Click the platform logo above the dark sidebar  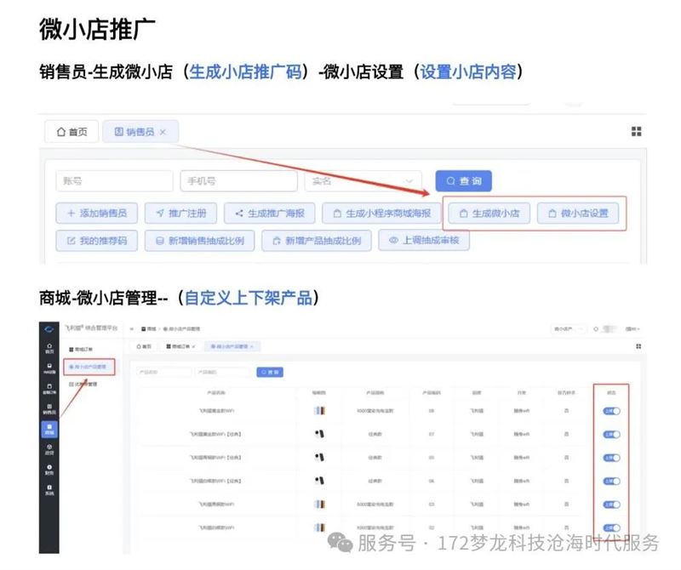coord(49,328)
